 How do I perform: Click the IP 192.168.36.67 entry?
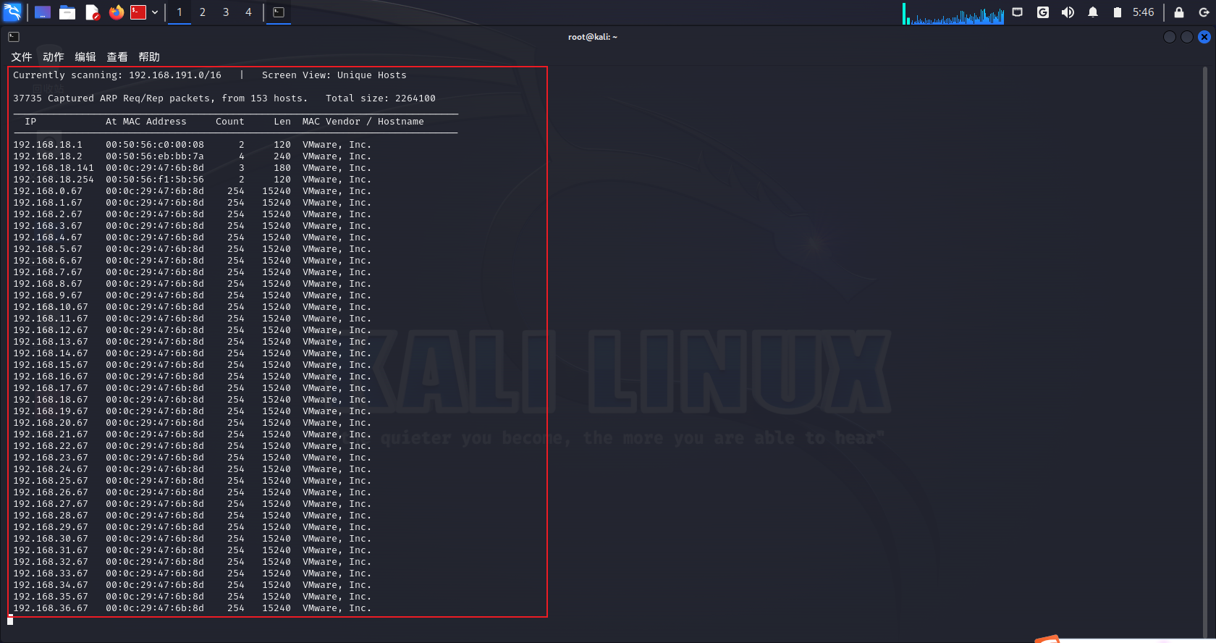tap(51, 608)
